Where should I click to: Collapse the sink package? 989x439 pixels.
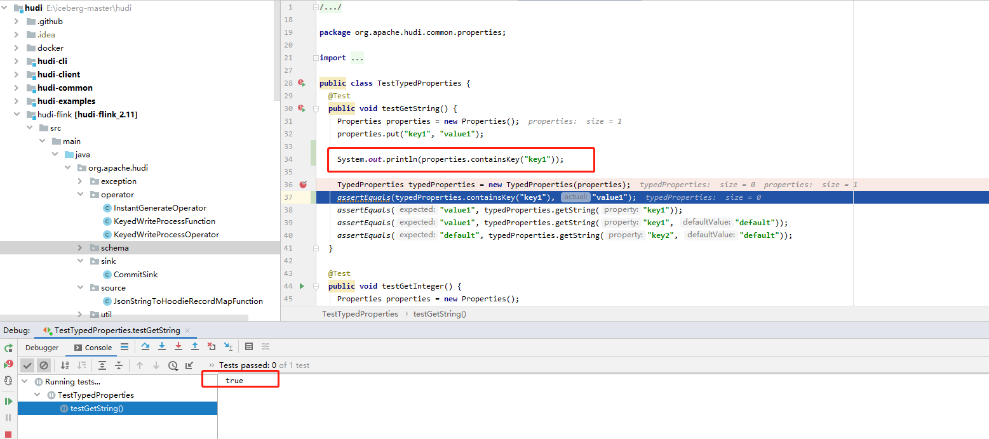point(80,261)
